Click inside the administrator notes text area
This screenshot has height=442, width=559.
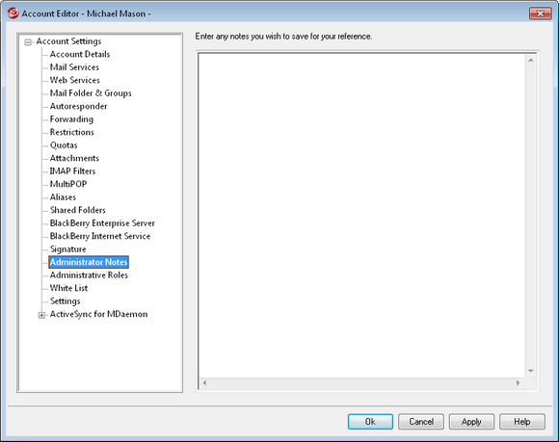[x=361, y=216]
